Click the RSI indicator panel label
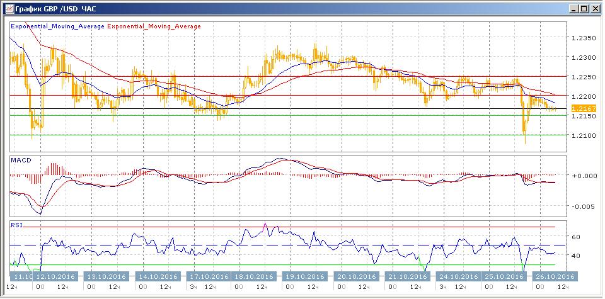The image size is (605, 299). click(x=16, y=224)
